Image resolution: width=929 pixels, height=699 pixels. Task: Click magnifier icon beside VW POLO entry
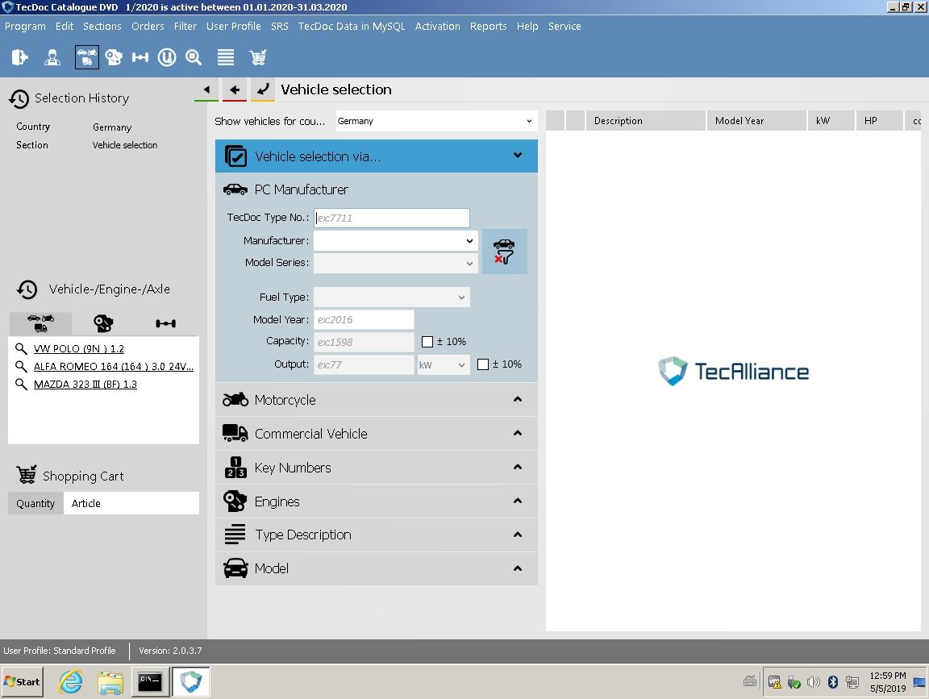21,348
